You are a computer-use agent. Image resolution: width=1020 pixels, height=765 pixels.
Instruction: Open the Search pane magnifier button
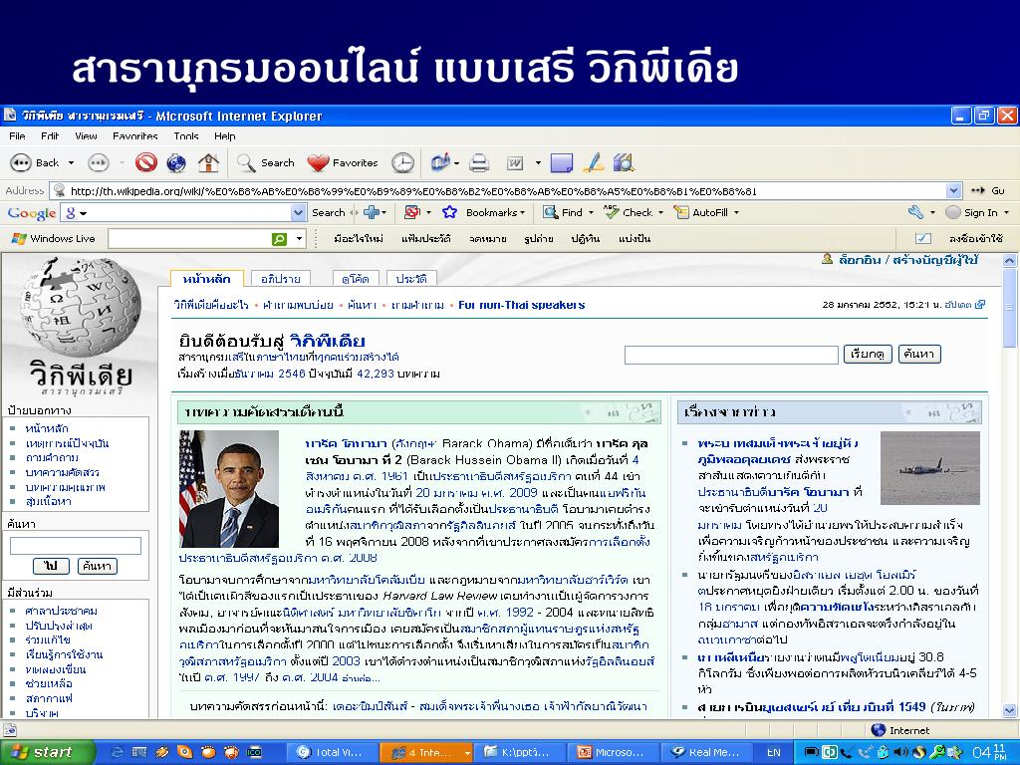pyautogui.click(x=265, y=162)
